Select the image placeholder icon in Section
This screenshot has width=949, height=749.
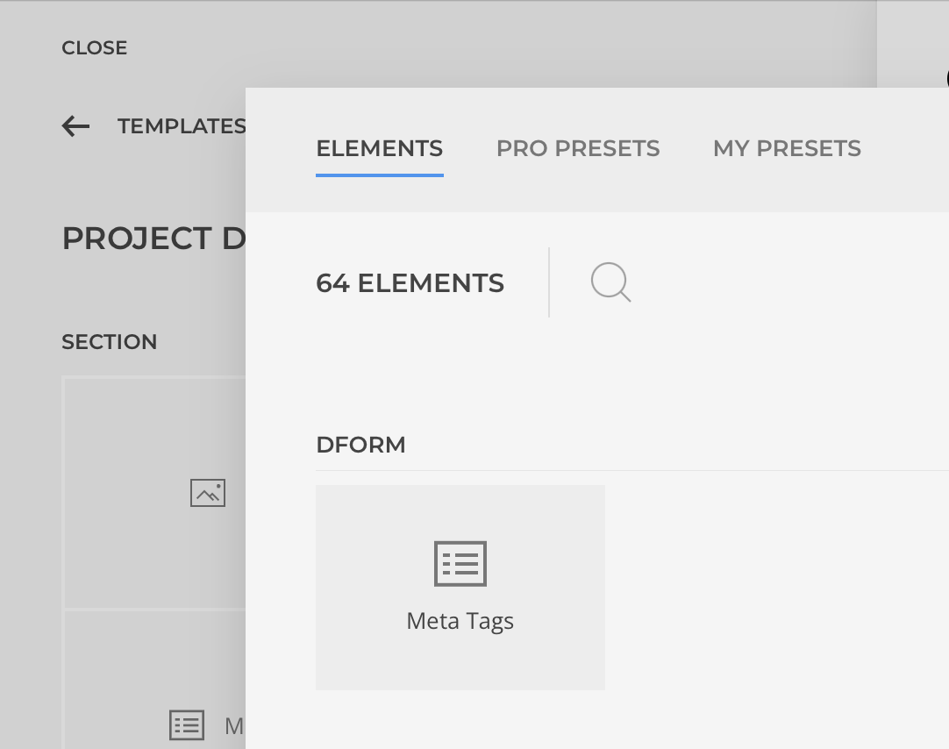(208, 493)
